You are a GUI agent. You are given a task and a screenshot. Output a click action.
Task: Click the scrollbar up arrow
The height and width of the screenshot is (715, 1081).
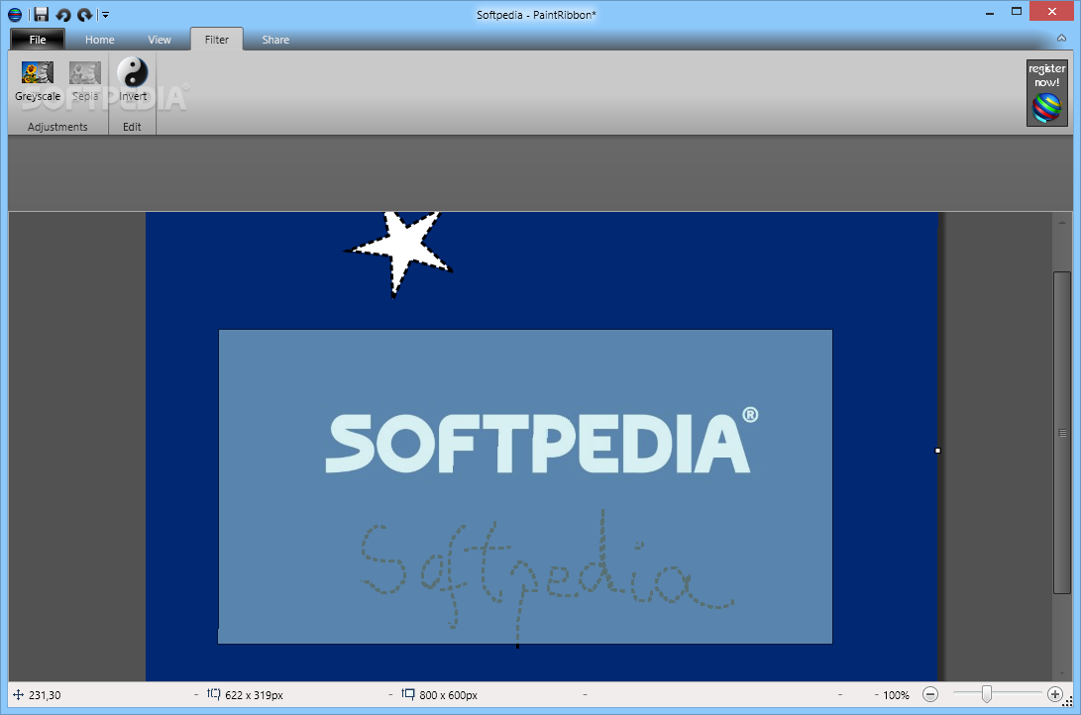pos(1062,223)
